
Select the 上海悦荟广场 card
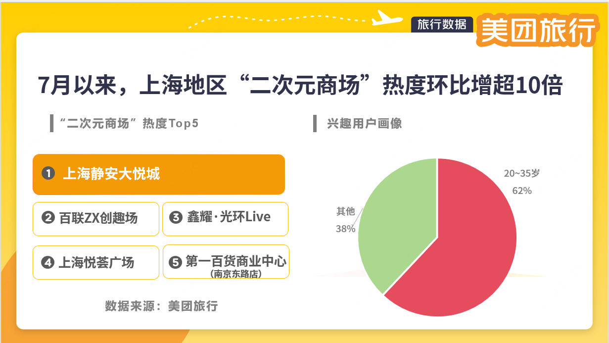pyautogui.click(x=96, y=262)
